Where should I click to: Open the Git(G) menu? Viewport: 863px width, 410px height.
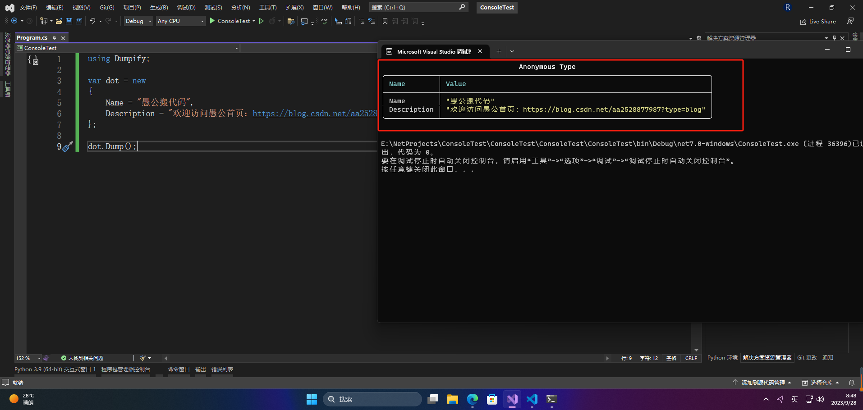(x=106, y=7)
